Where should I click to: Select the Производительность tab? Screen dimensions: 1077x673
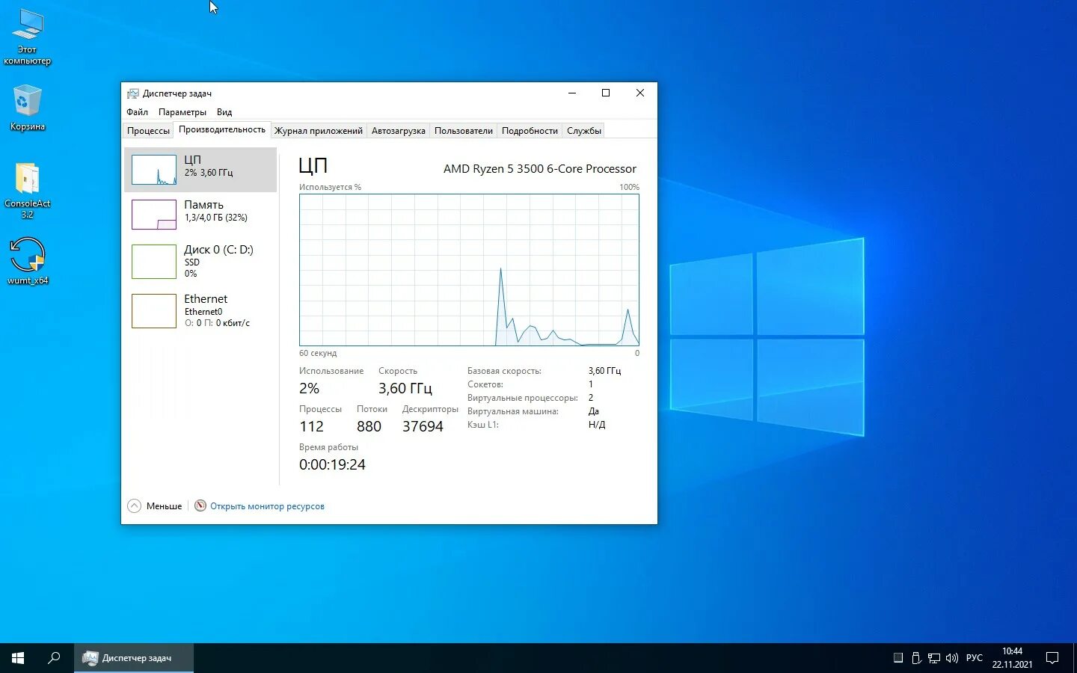222,130
